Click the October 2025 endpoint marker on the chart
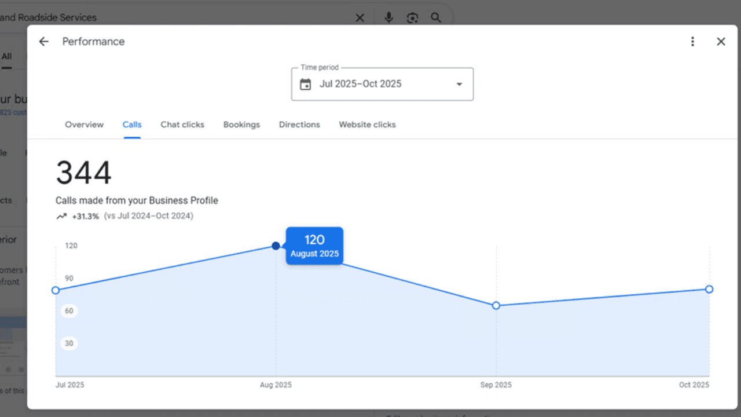Viewport: 741px width, 417px height. (x=709, y=289)
